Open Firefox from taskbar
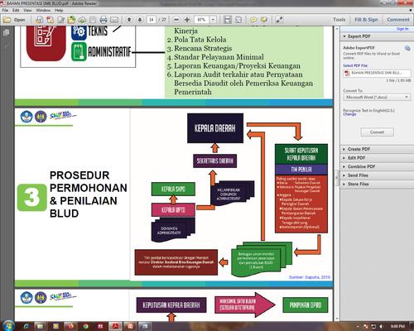This screenshot has height=331, width=414. [70, 326]
